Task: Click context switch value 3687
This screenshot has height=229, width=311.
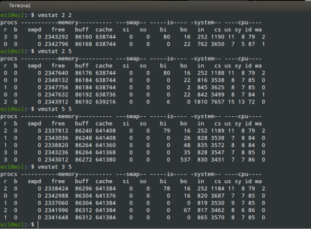Action: click(x=218, y=196)
